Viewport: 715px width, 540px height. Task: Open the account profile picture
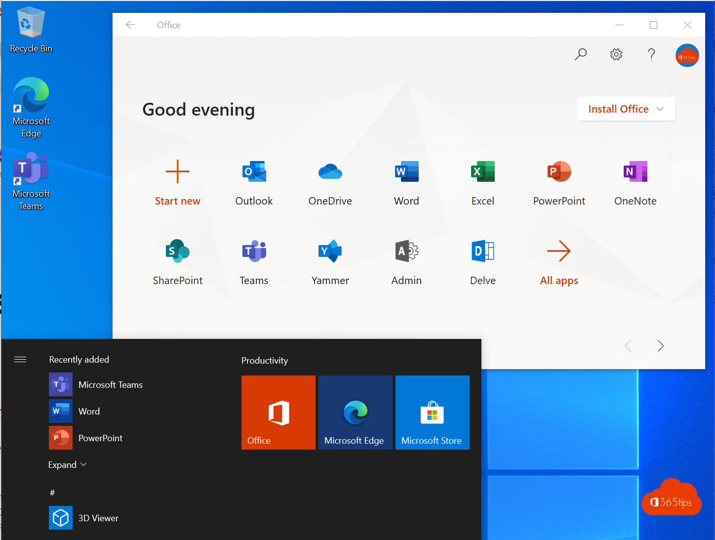tap(687, 55)
